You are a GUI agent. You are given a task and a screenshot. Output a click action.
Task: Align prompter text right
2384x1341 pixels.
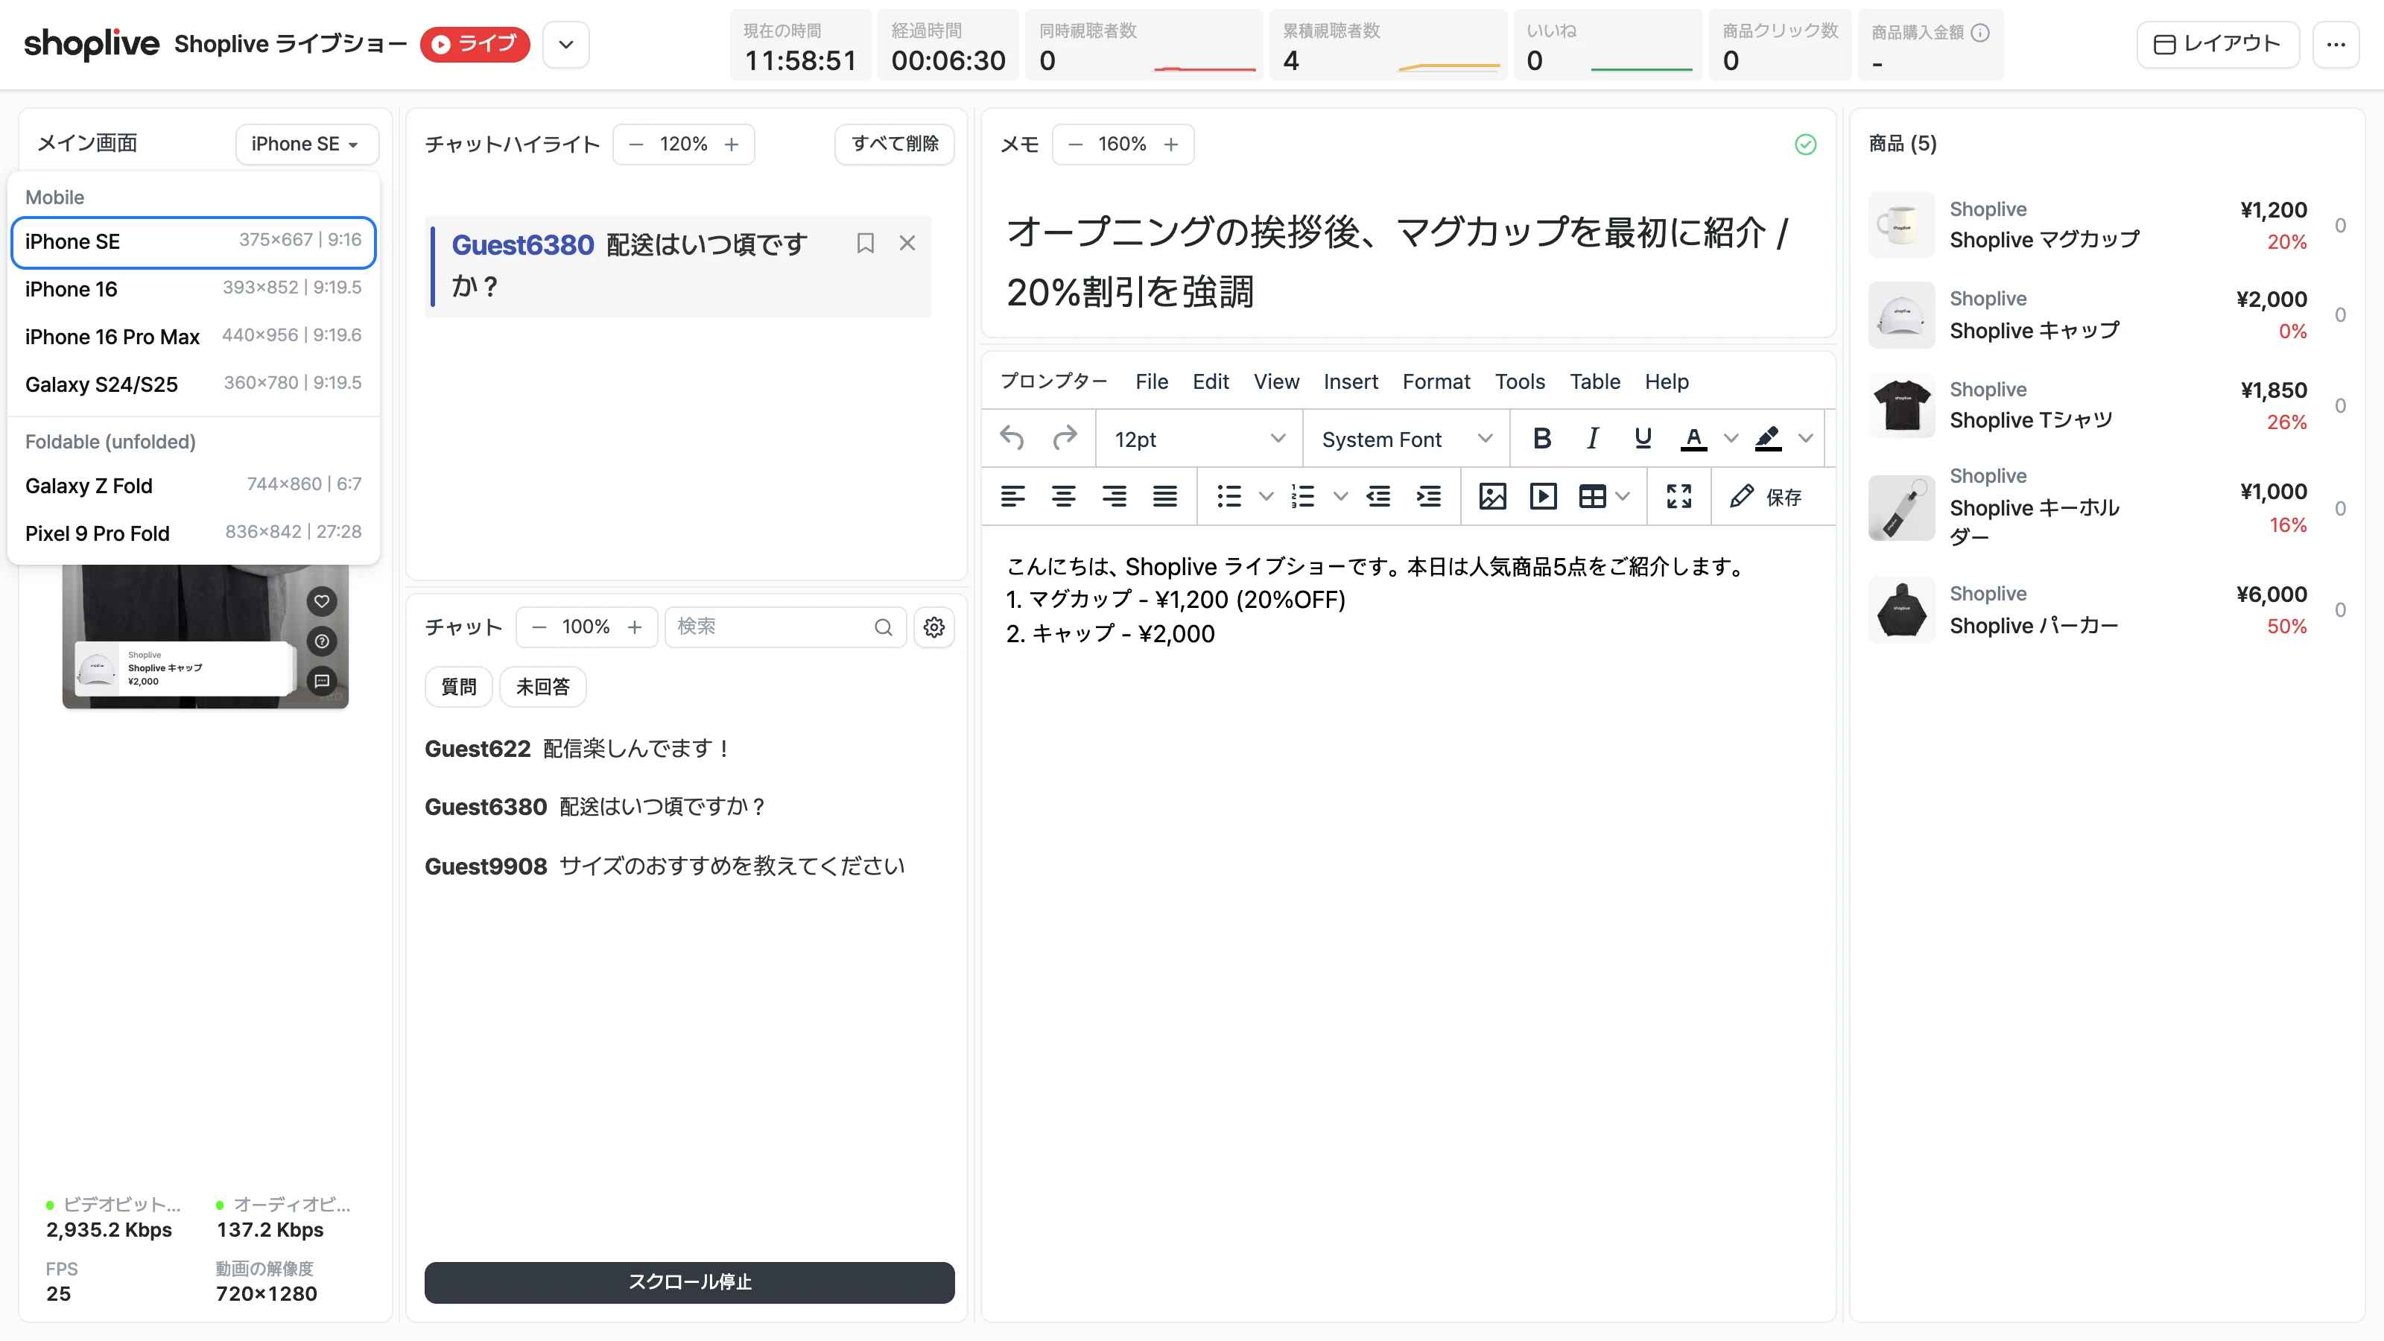1115,497
